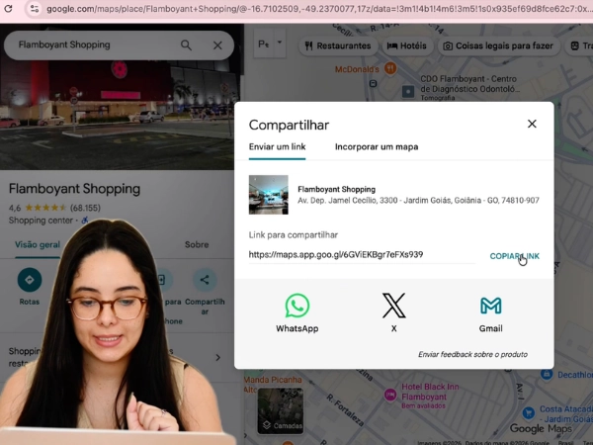Click the Decathlon map marker
The image size is (593, 445).
point(547,375)
